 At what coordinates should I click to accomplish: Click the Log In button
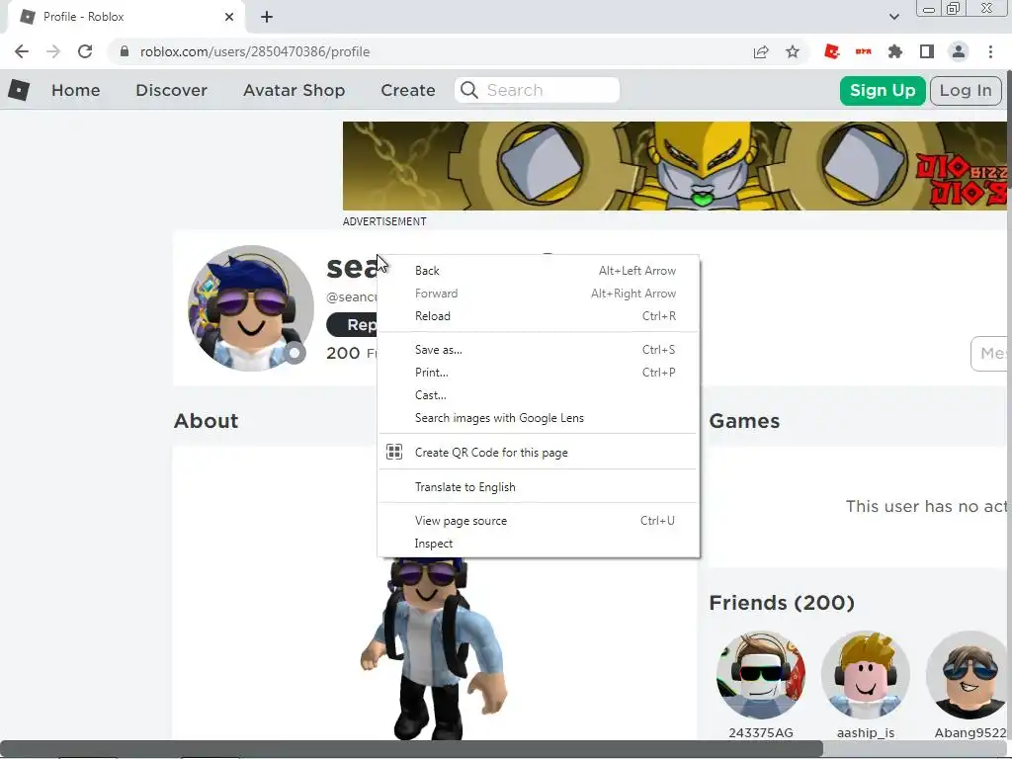966,90
